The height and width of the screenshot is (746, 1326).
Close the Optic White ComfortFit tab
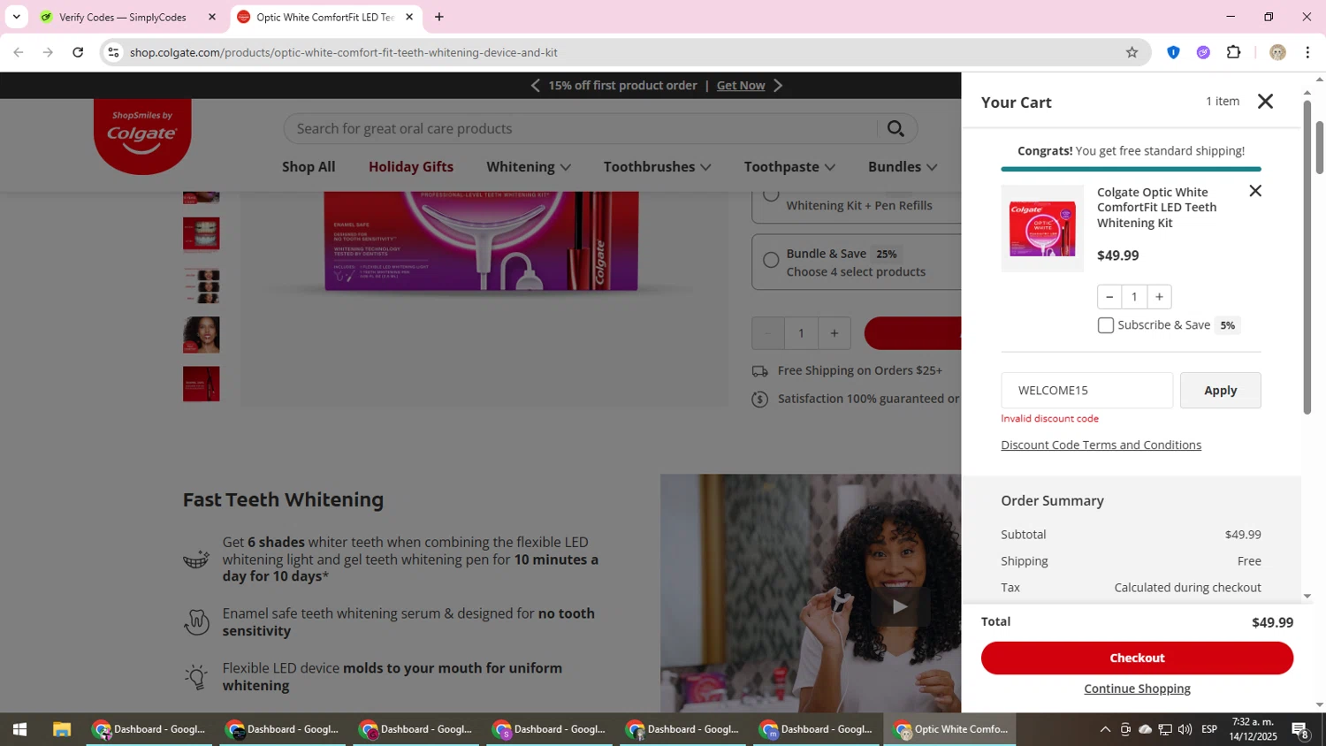click(409, 17)
